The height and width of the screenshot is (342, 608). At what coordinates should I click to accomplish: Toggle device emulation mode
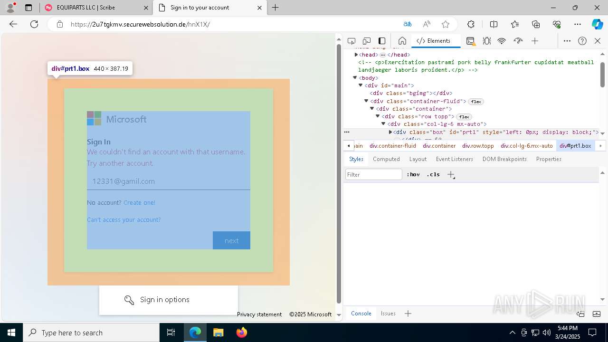point(367,41)
